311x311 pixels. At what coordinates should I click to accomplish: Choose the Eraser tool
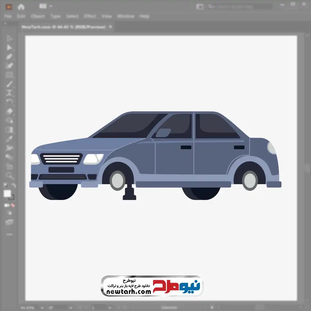(9, 111)
